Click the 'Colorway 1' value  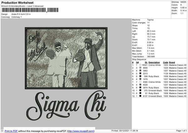pos(17,17)
